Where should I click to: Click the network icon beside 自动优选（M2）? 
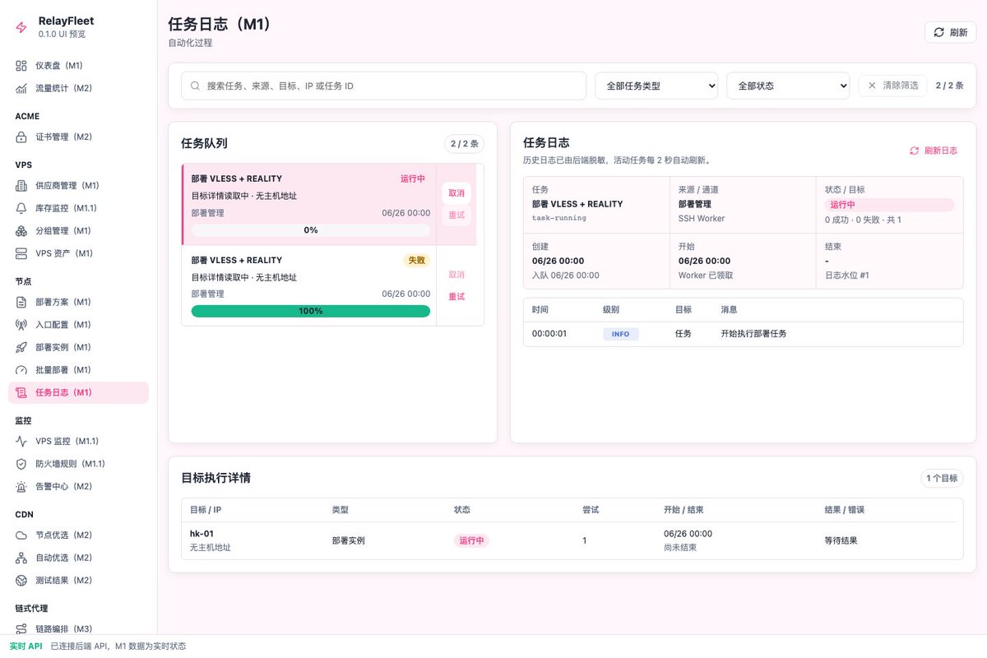tap(21, 558)
